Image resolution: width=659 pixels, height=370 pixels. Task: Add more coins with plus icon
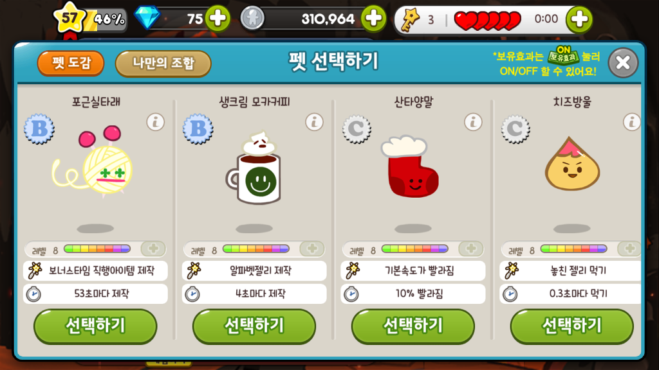tap(373, 19)
